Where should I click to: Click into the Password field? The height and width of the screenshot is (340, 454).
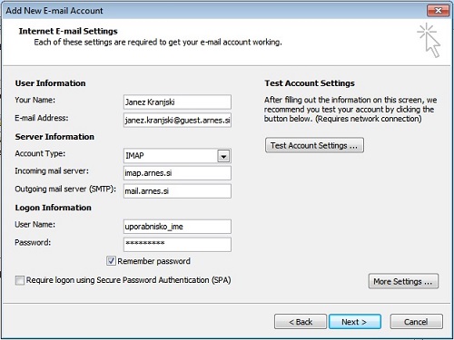[x=177, y=245]
